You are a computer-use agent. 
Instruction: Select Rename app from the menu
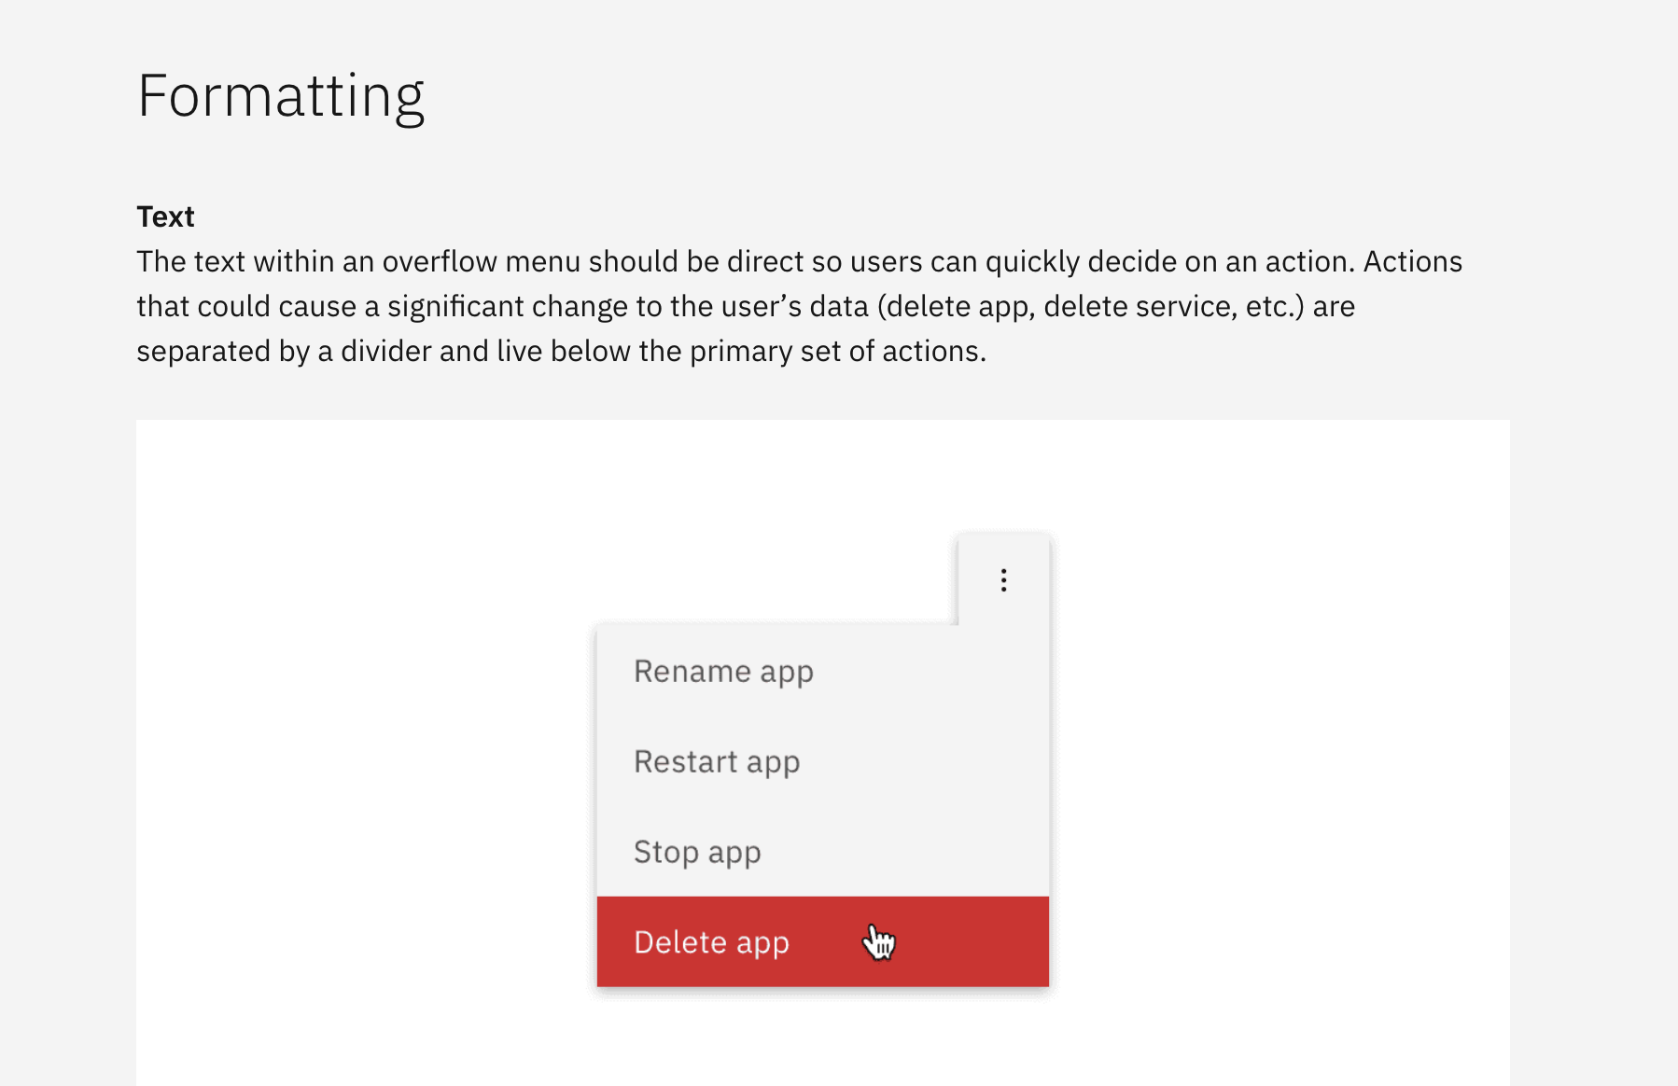pos(723,671)
